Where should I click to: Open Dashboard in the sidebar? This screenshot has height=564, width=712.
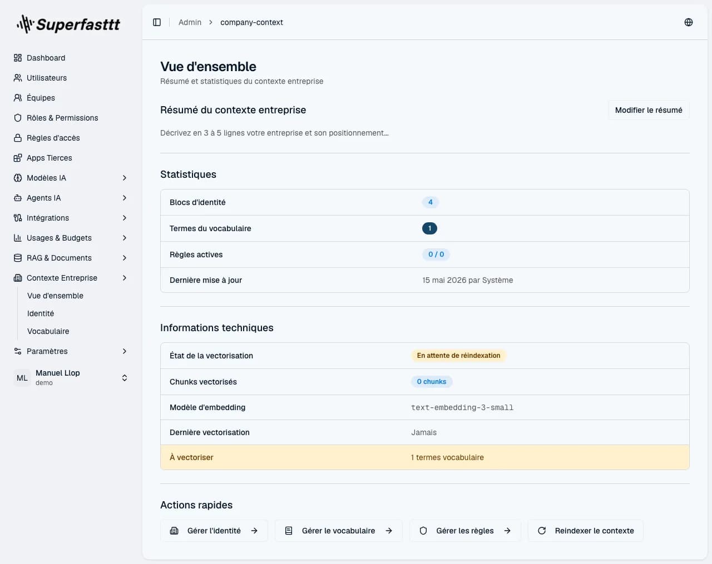71,58
